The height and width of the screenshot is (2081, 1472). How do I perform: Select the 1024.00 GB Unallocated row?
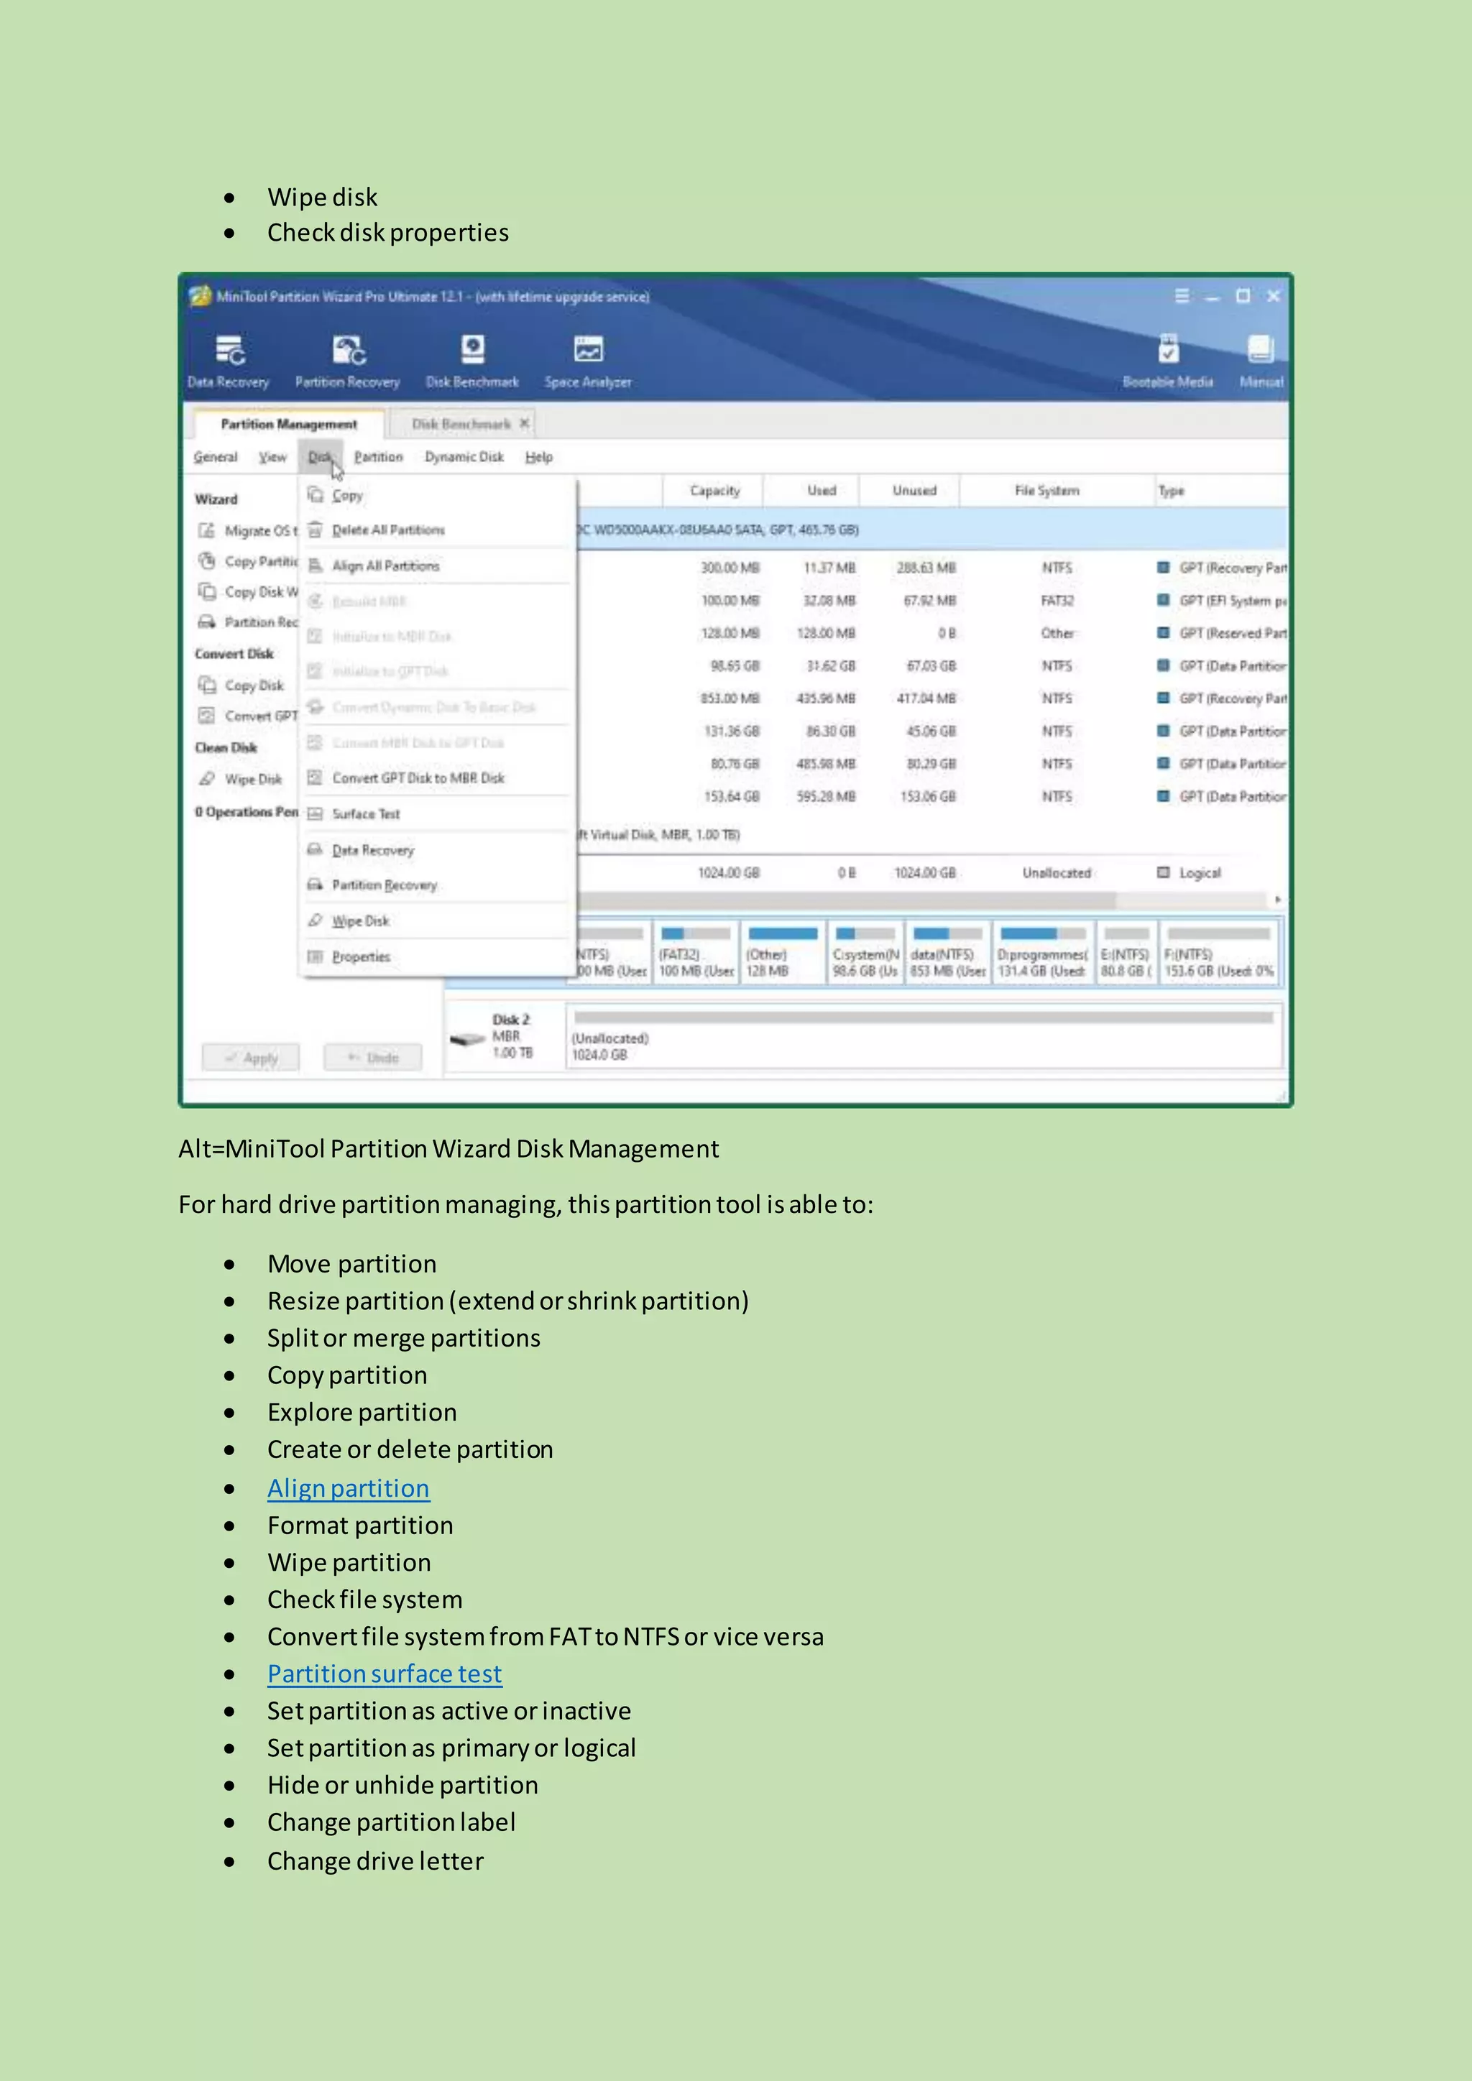point(931,873)
